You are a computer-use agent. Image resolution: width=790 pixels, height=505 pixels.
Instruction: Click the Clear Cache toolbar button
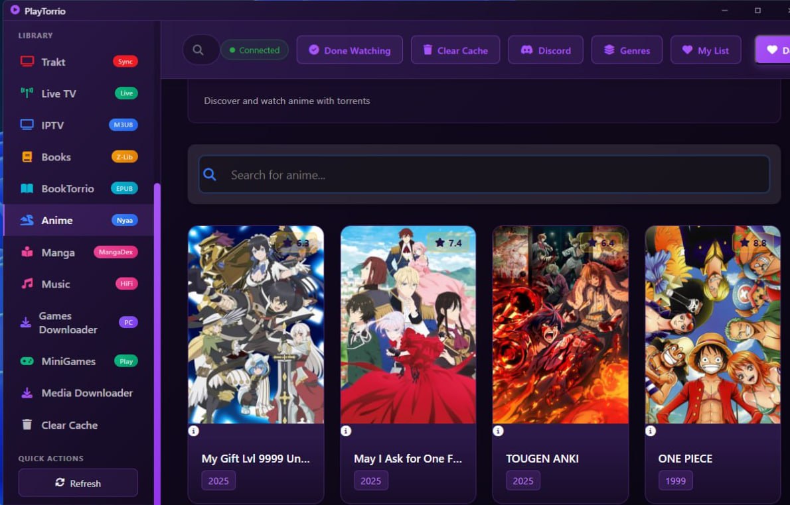click(455, 50)
